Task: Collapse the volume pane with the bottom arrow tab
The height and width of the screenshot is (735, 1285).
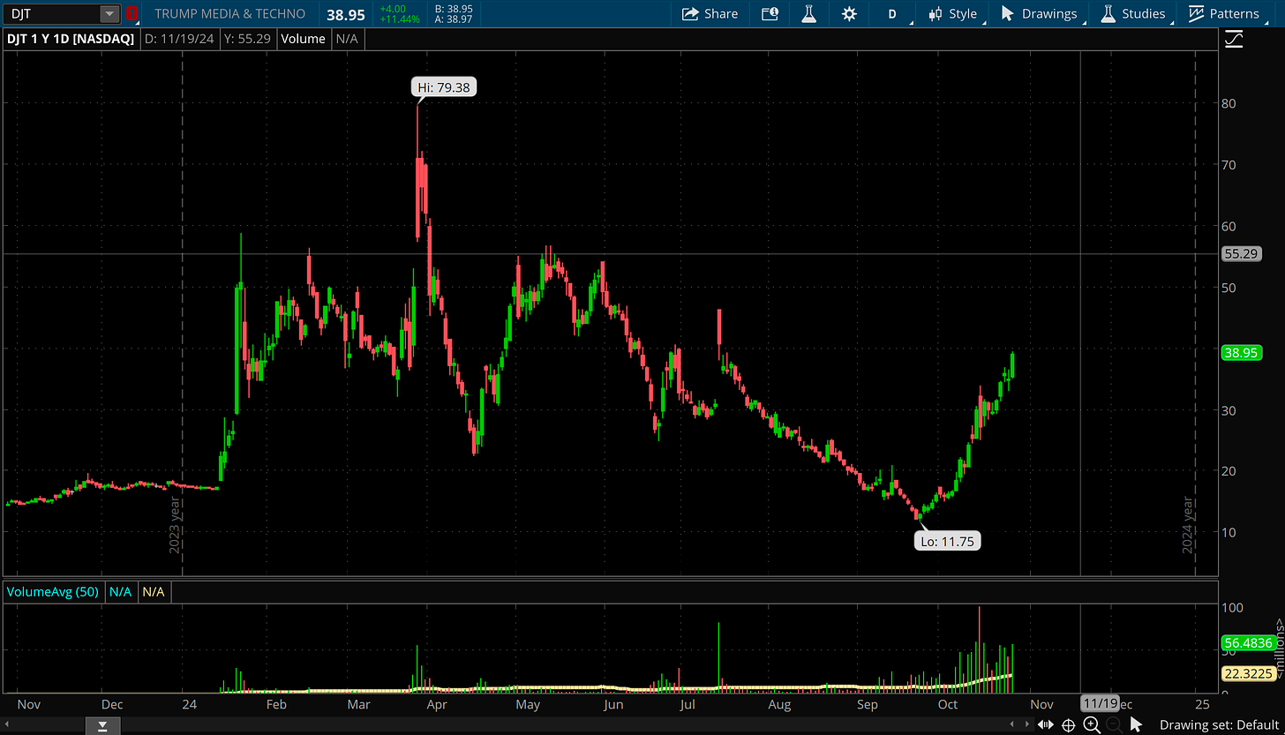Action: 102,726
